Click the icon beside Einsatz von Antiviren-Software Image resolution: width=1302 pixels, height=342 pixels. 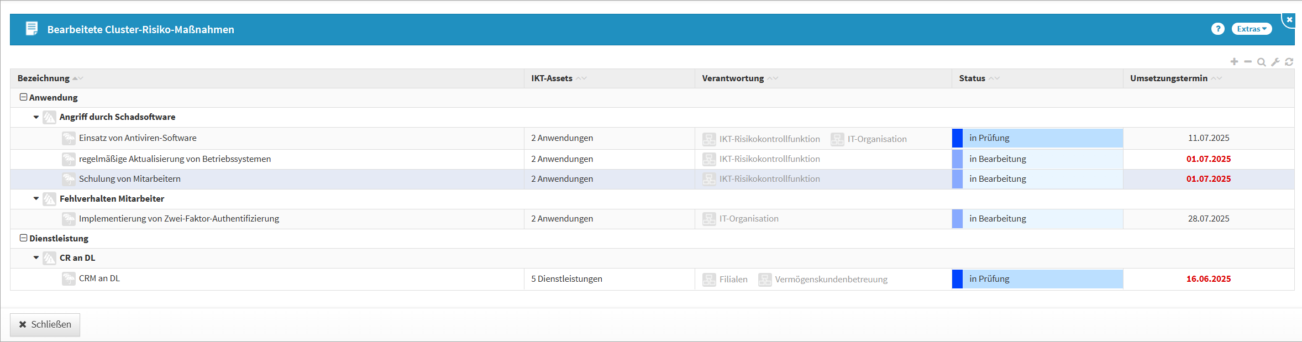pyautogui.click(x=69, y=138)
